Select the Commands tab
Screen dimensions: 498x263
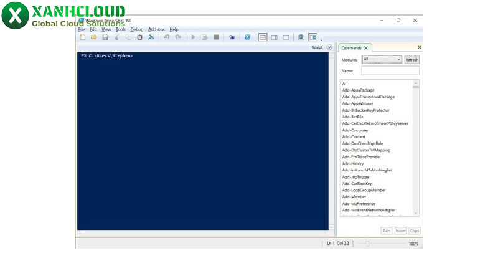click(x=352, y=48)
